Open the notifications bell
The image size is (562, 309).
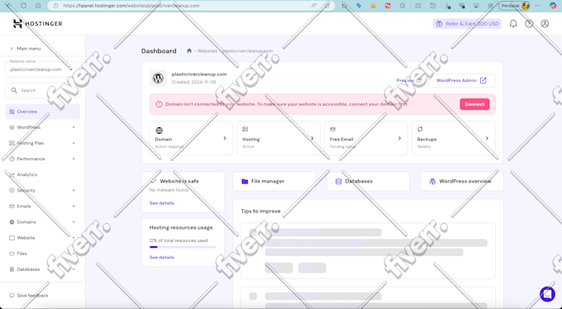[x=513, y=24]
